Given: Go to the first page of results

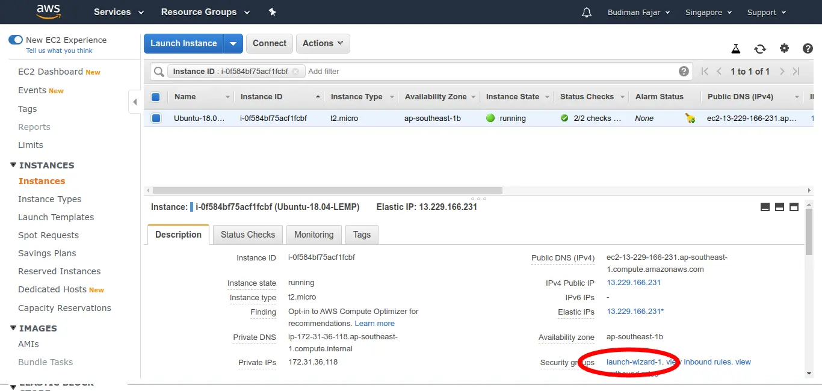Looking at the screenshot, I should click(705, 71).
